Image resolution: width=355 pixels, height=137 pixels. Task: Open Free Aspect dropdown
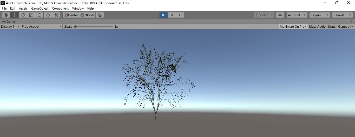point(42,26)
